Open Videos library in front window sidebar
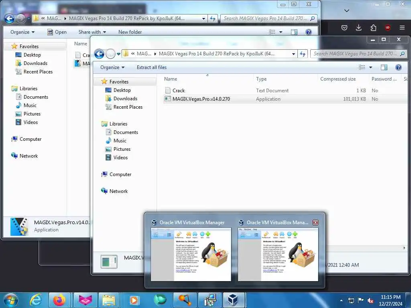 coord(120,157)
